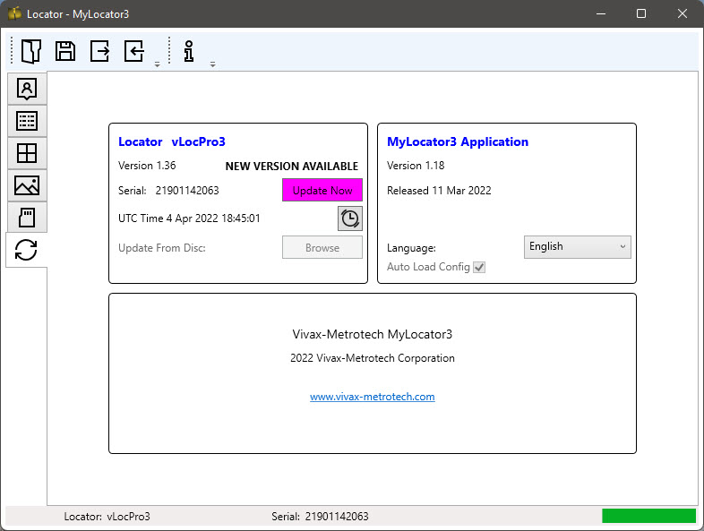
Task: Click the import arrow-left toolbar icon
Action: [133, 51]
